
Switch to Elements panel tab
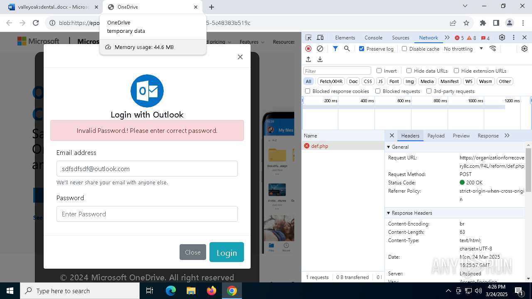(345, 37)
